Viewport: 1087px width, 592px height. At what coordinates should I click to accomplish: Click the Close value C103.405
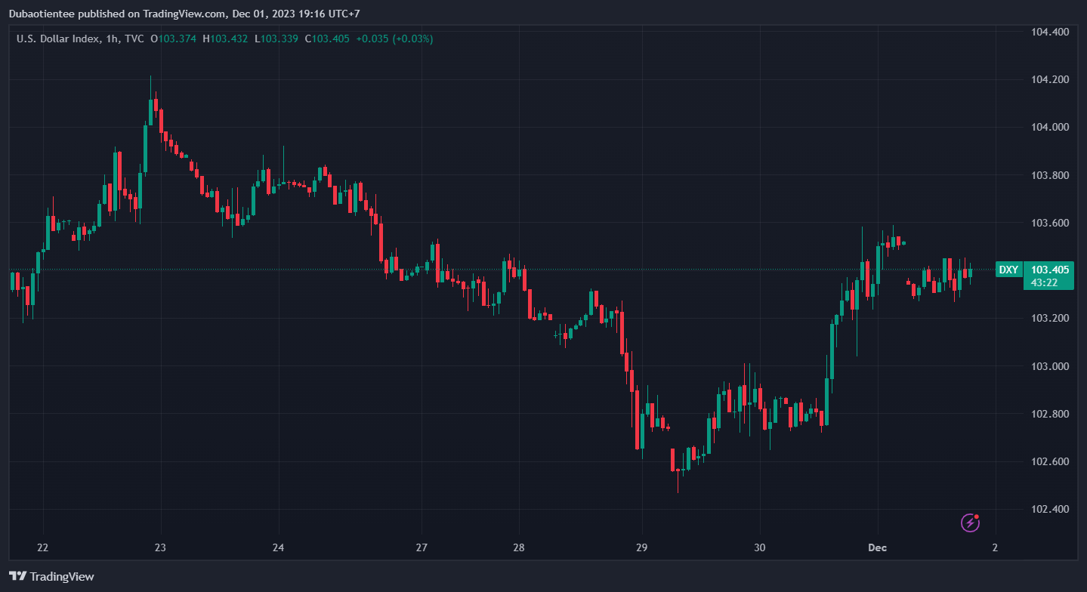327,39
